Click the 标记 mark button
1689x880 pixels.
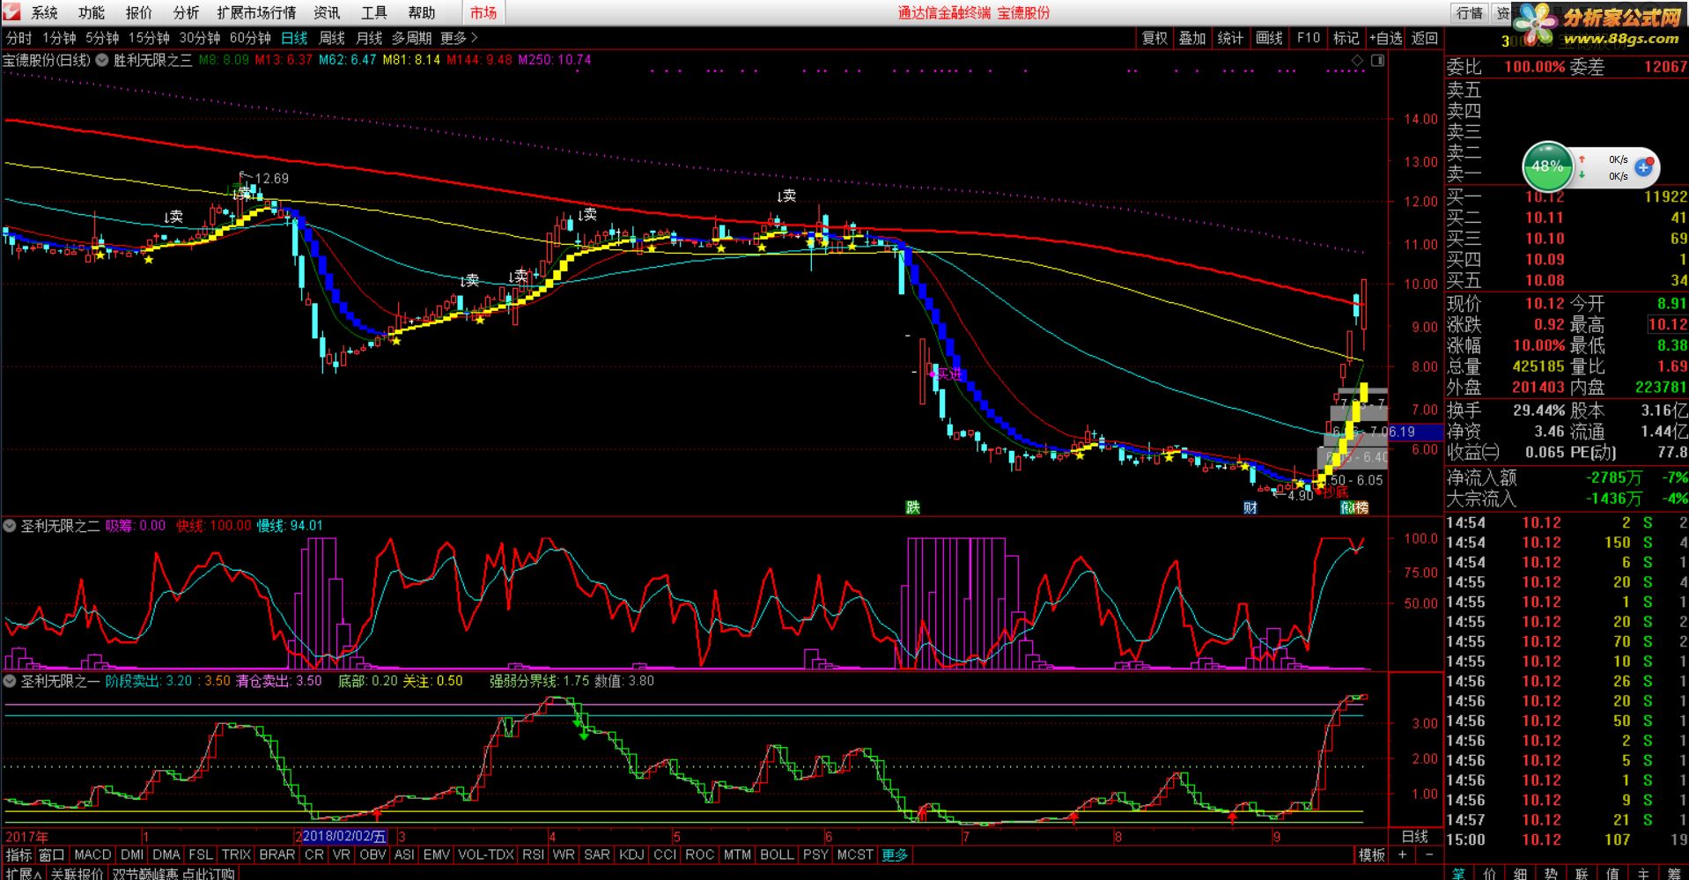click(x=1346, y=38)
